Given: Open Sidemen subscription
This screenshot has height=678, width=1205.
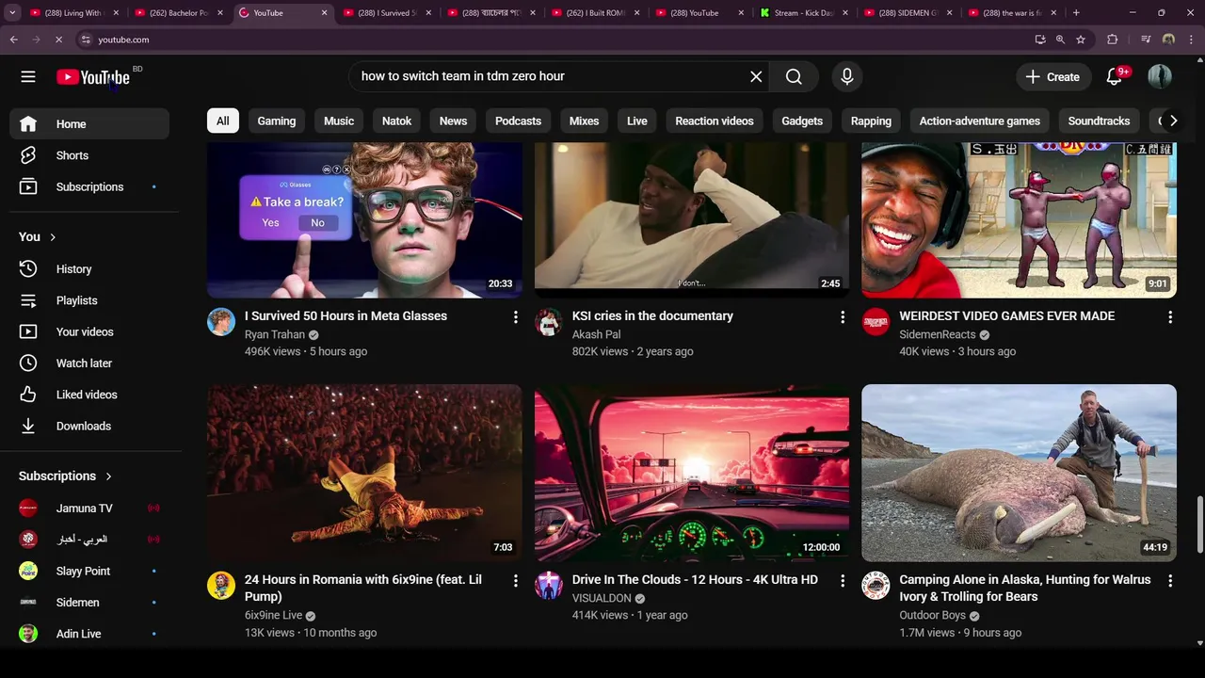Looking at the screenshot, I should pyautogui.click(x=89, y=603).
